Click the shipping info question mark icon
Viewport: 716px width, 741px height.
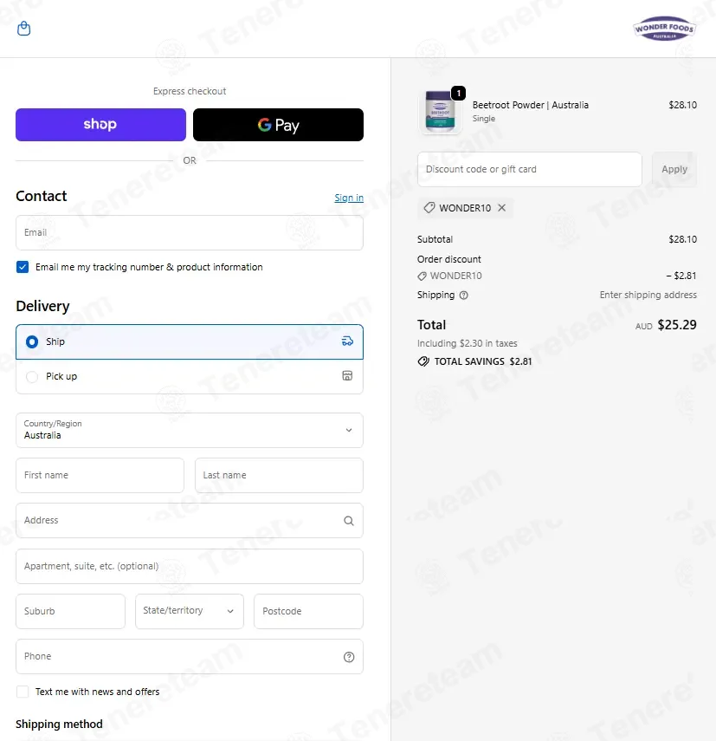coord(463,296)
